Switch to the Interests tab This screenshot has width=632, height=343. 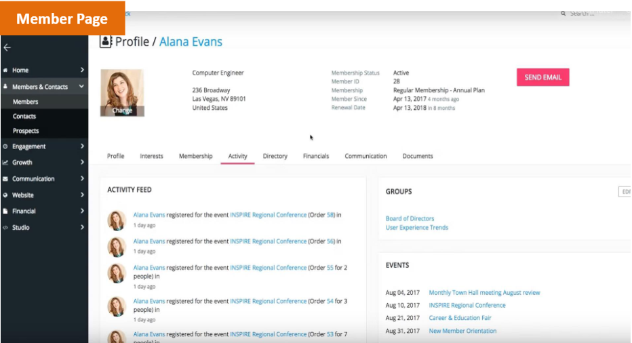pos(151,157)
